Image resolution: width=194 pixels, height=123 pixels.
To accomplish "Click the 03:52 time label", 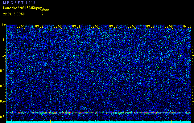I will click(x=39, y=26).
